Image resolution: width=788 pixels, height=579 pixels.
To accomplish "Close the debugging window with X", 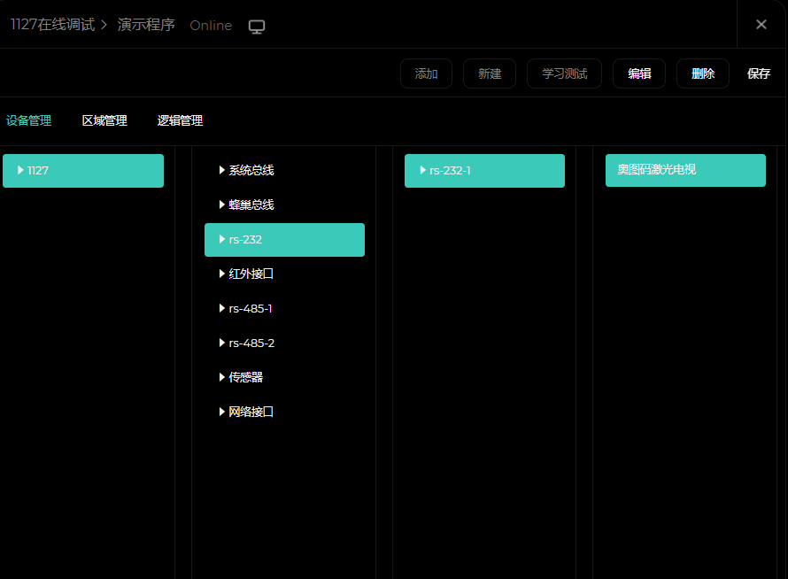I will (x=761, y=24).
